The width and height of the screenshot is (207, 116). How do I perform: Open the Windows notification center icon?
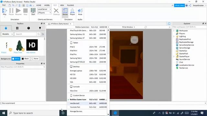pyautogui.click(x=202, y=113)
